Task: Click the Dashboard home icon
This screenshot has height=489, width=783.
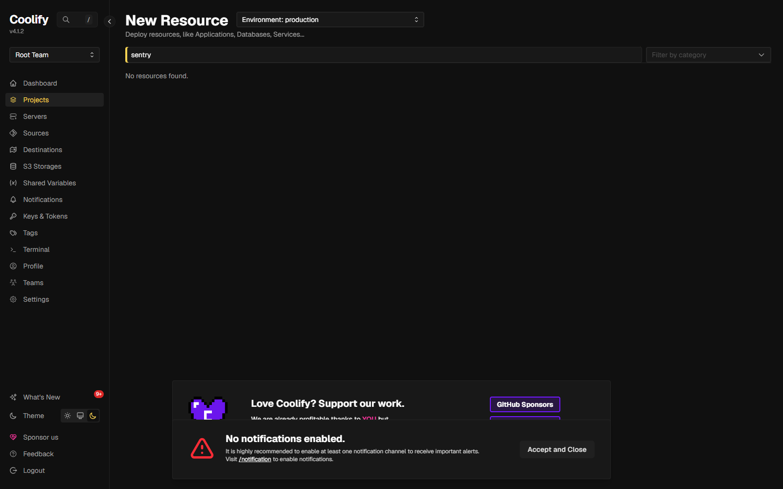Action: tap(13, 83)
